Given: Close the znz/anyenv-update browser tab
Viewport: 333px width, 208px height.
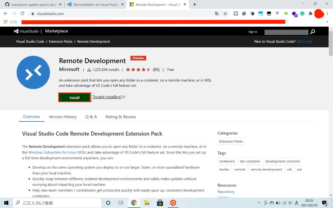Looking at the screenshot, I should click(x=60, y=4).
